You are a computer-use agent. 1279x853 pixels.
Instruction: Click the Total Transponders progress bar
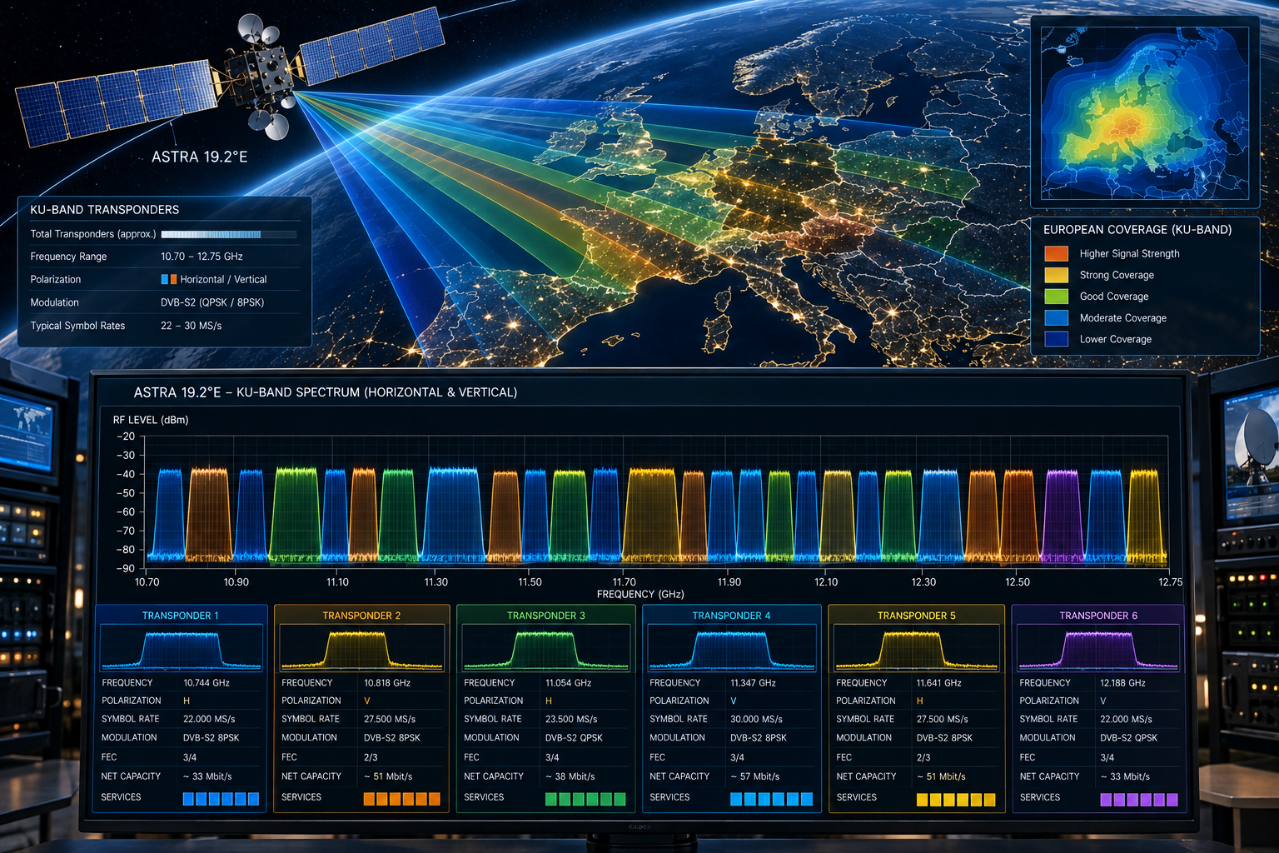click(x=229, y=234)
